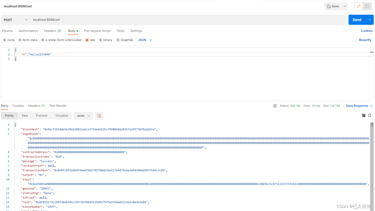
Task: Send the request
Action: 357,20
